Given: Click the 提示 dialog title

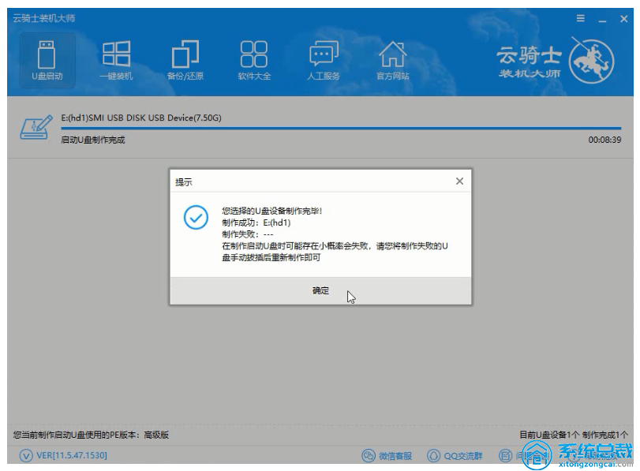Looking at the screenshot, I should [184, 182].
